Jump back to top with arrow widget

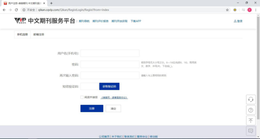click(x=251, y=121)
